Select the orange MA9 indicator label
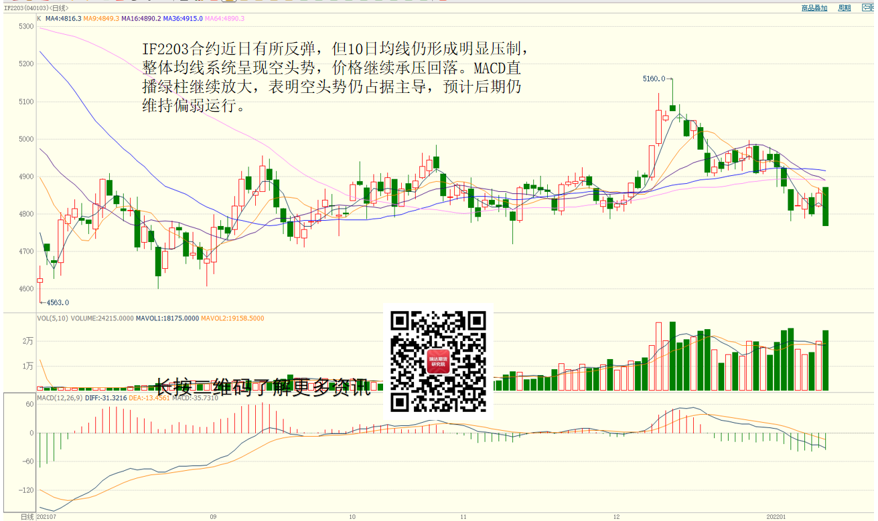The image size is (878, 521). coord(101,19)
